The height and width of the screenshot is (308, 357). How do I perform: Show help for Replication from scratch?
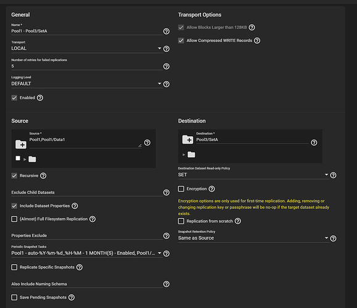[238, 221]
